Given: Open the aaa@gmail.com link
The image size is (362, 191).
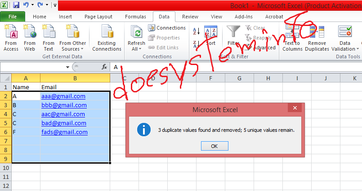Looking at the screenshot, I should pos(63,96).
